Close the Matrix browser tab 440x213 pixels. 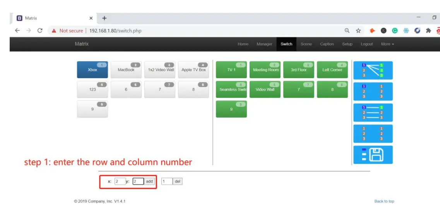coord(91,18)
